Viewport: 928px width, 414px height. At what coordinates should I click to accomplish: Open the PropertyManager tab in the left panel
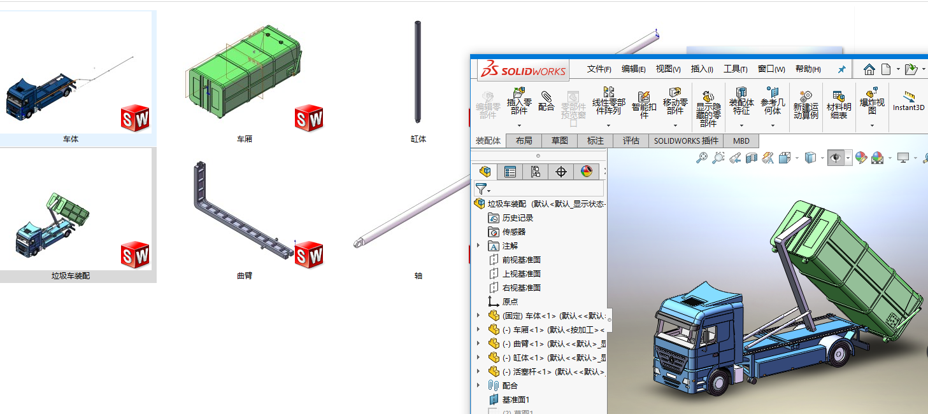point(510,172)
